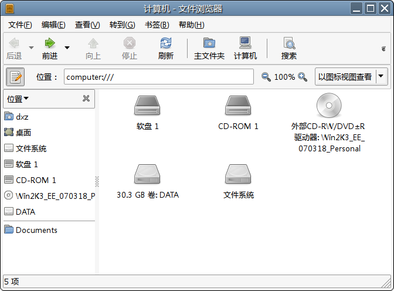Refresh the view with 刷新
The image size is (394, 291).
[x=166, y=49]
